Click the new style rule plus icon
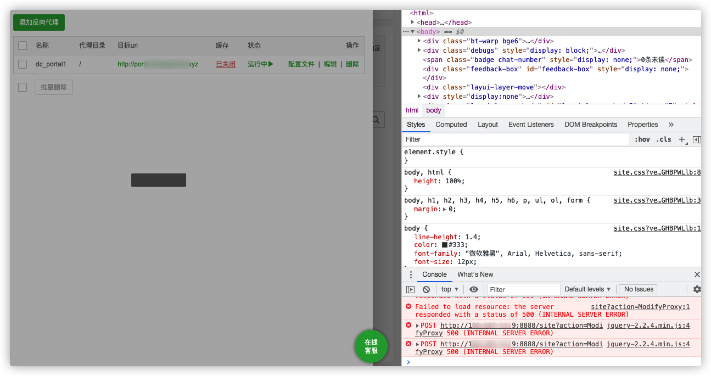This screenshot has height=376, width=711. (x=682, y=140)
